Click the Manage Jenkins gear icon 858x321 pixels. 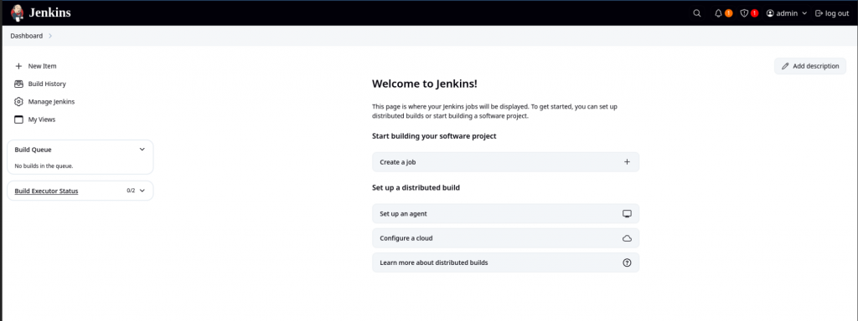click(x=18, y=101)
